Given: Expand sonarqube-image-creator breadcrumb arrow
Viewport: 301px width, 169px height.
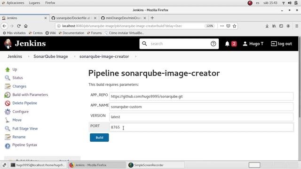Looking at the screenshot, I should tap(135, 56).
